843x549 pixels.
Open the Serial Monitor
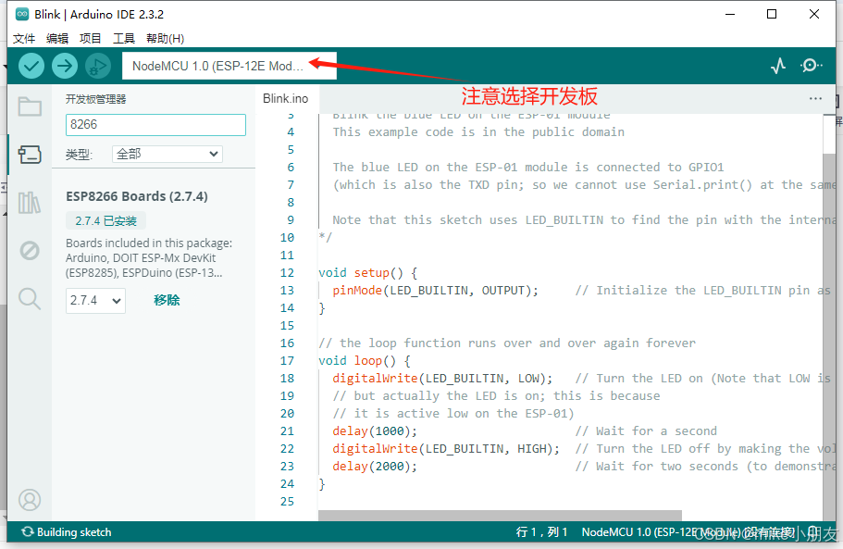coord(811,66)
